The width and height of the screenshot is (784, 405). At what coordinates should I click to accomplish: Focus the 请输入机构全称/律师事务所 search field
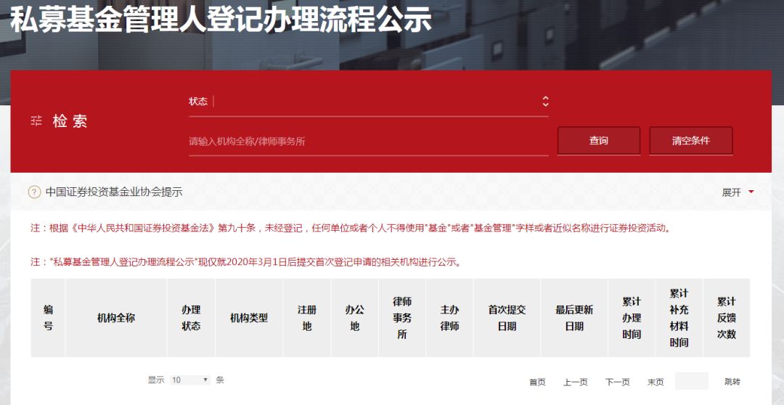(x=369, y=142)
